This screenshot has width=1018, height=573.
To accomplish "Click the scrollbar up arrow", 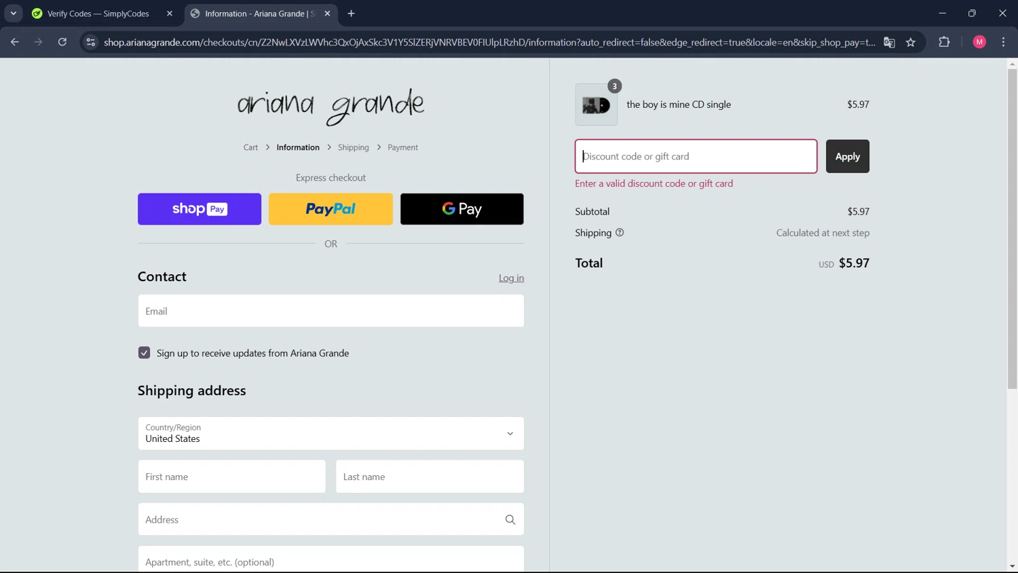I will [1012, 64].
